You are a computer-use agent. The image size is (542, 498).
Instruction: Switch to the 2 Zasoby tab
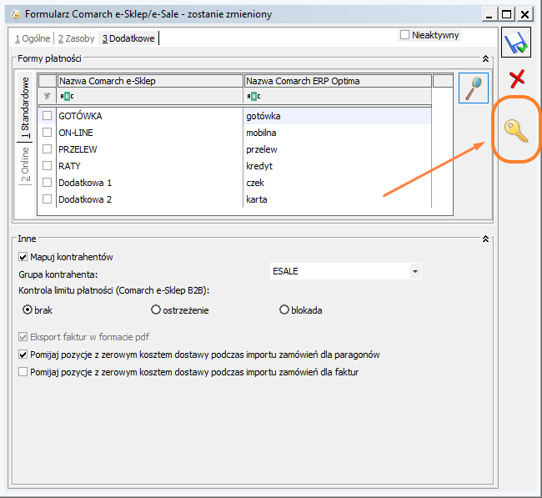[x=76, y=38]
